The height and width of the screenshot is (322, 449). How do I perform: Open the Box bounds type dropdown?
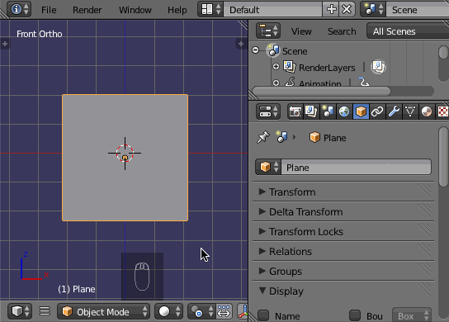[x=412, y=315]
